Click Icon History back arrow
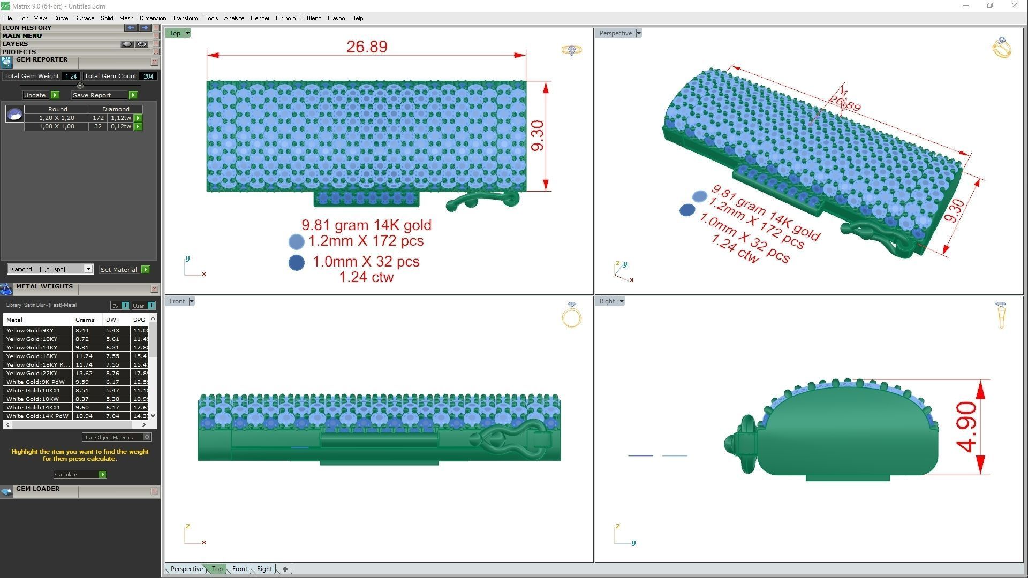This screenshot has width=1028, height=578. click(131, 27)
